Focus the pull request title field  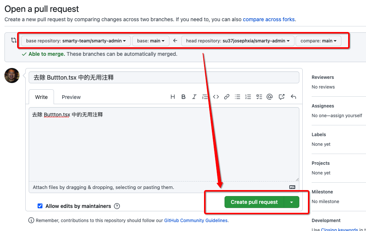(164, 77)
